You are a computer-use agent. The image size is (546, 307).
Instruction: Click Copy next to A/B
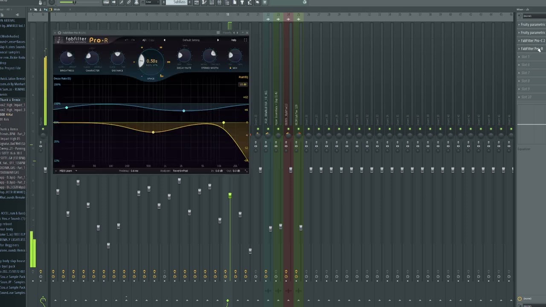pos(151,40)
